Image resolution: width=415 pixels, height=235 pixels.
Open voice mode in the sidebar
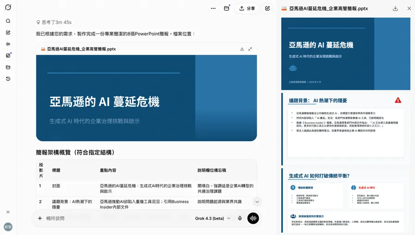pos(8,44)
